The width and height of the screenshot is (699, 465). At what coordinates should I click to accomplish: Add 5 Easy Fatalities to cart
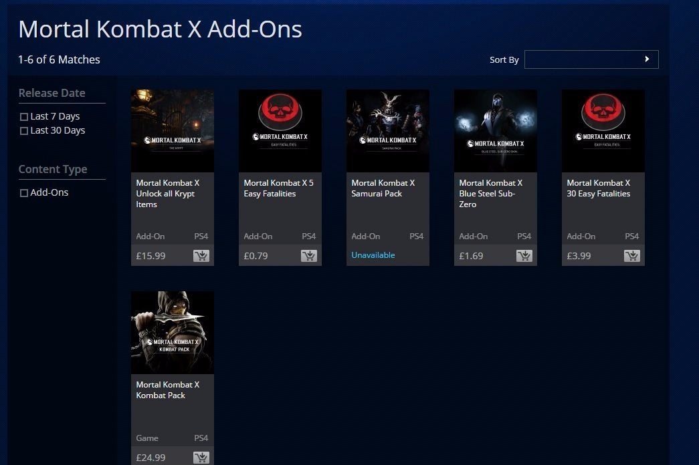tap(308, 256)
